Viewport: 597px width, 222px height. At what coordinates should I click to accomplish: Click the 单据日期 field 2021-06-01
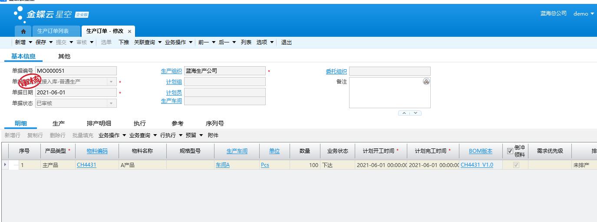tap(76, 93)
